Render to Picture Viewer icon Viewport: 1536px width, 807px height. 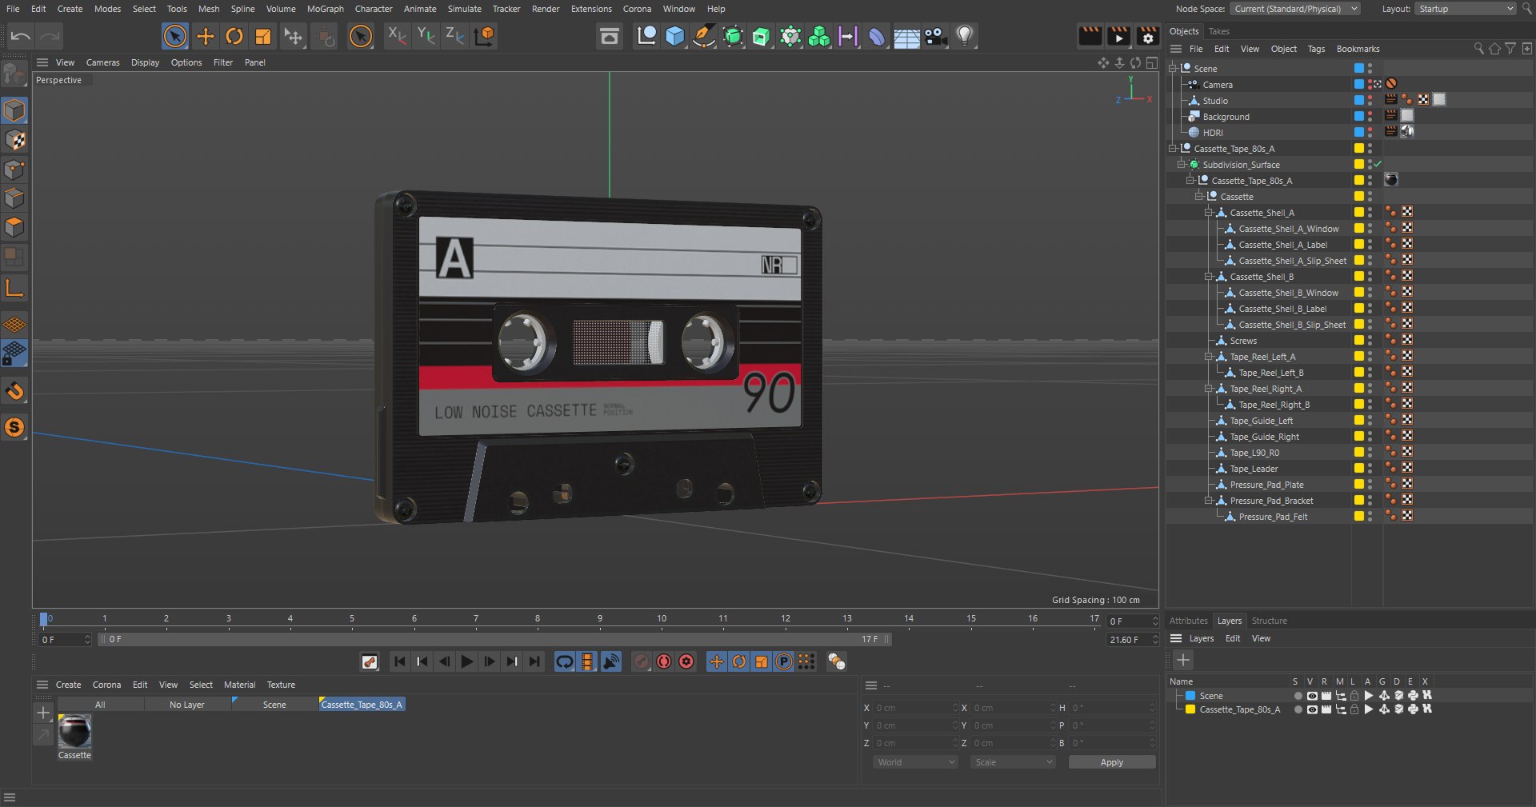pos(1118,36)
